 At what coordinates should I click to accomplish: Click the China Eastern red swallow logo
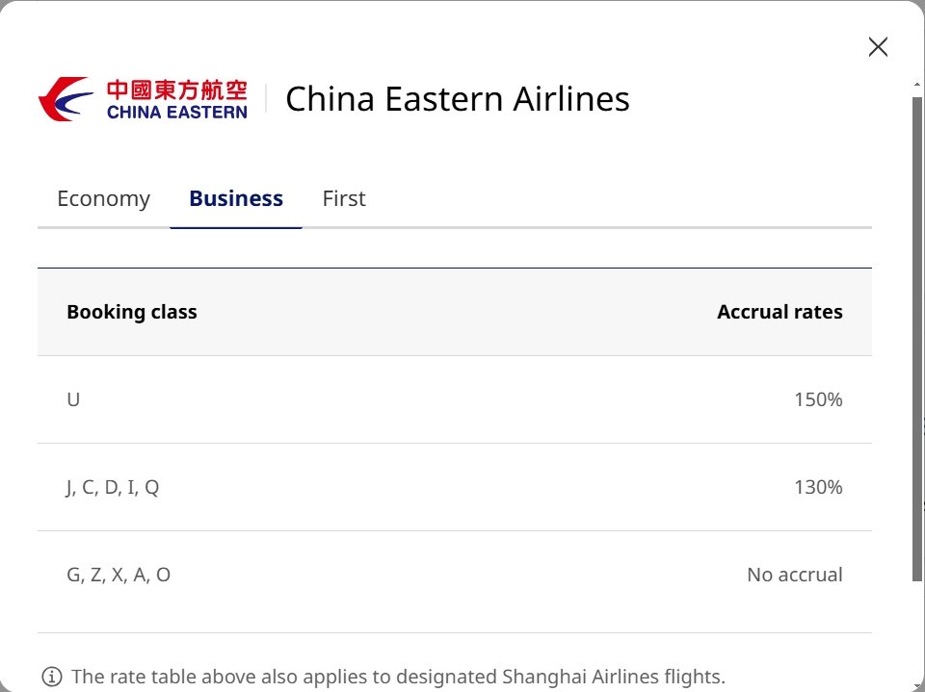point(66,98)
